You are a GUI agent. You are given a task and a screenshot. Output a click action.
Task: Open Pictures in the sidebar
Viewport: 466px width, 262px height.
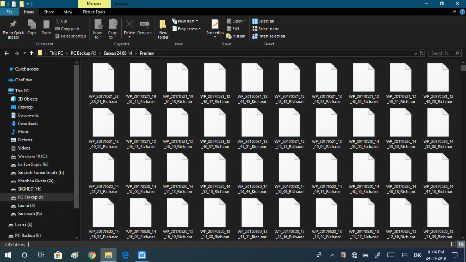click(x=22, y=140)
